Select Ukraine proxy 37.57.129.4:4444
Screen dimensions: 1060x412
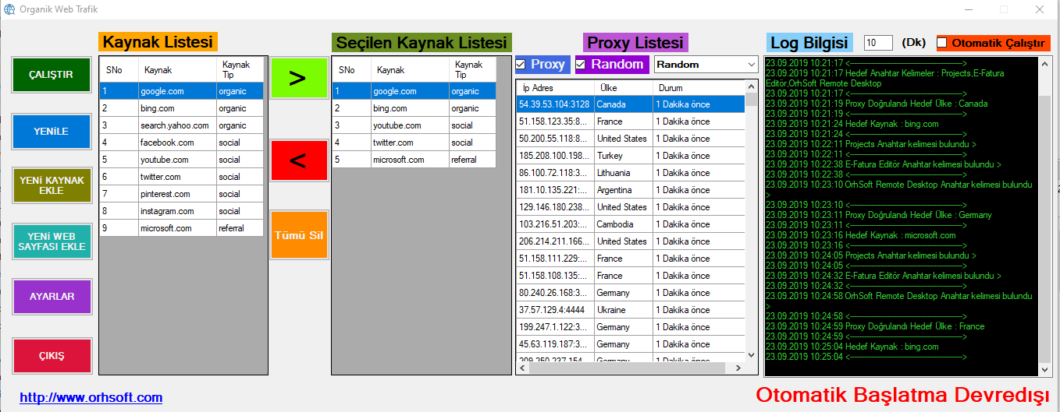pyautogui.click(x=631, y=310)
